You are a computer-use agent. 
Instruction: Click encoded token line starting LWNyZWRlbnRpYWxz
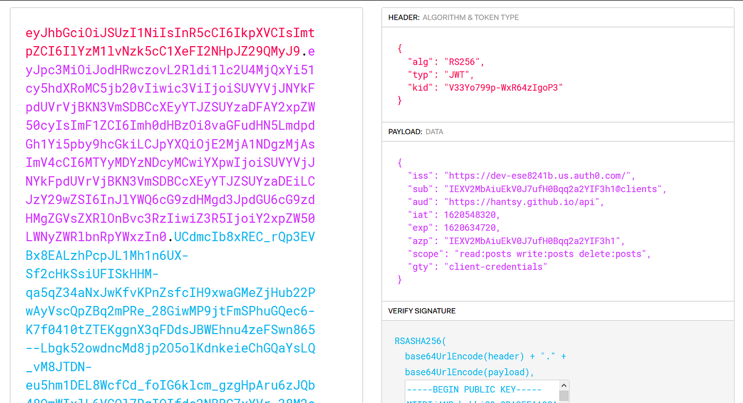pyautogui.click(x=170, y=237)
